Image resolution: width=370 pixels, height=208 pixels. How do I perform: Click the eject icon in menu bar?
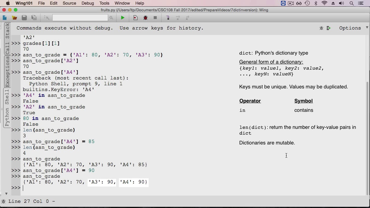click(333, 3)
